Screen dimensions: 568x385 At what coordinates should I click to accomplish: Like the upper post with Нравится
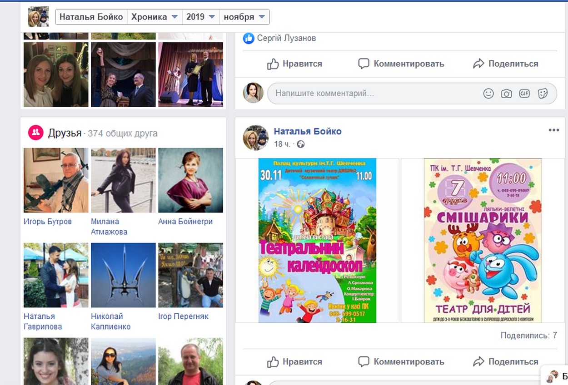294,64
